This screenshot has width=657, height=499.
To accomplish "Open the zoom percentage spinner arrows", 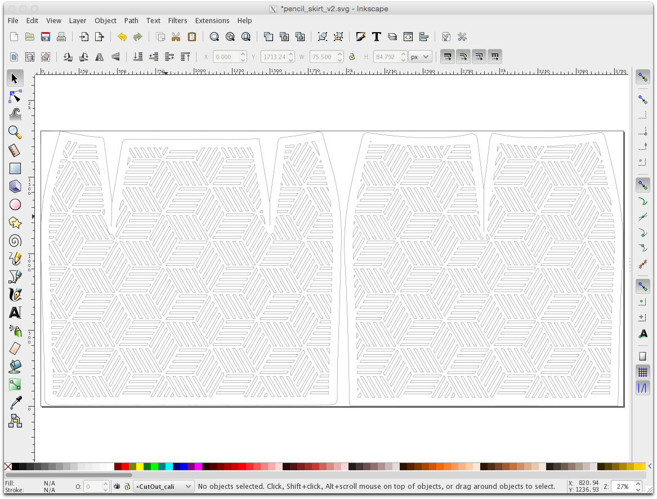I will pyautogui.click(x=637, y=486).
